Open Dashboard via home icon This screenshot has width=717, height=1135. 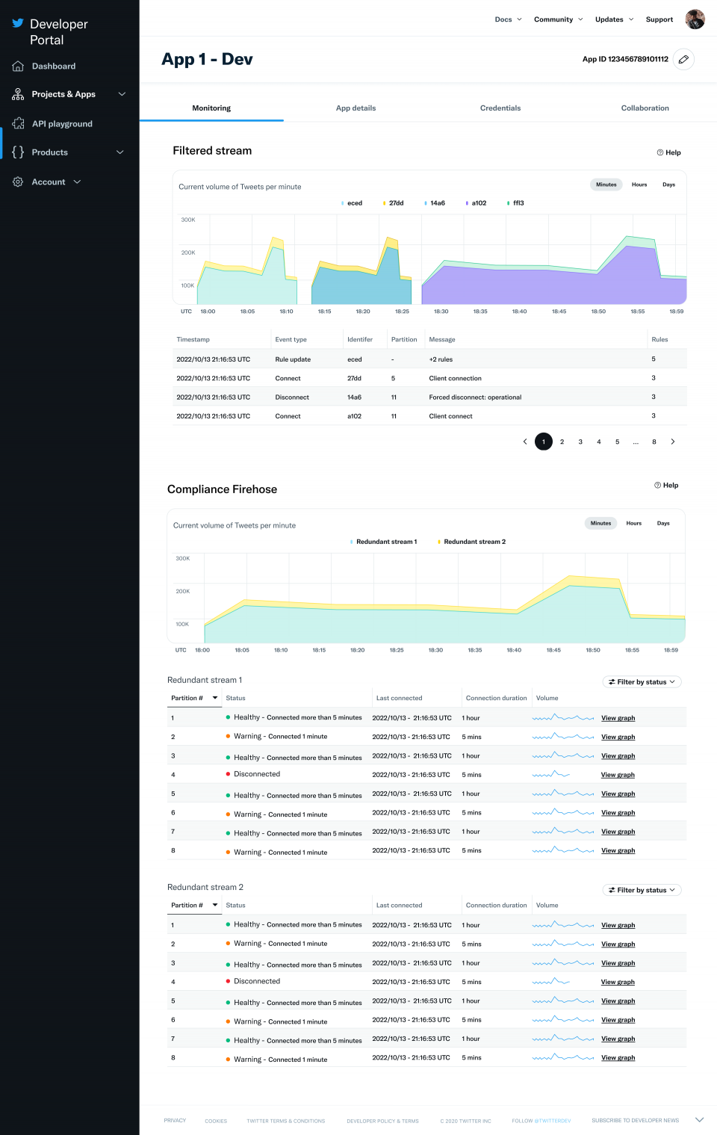(18, 67)
